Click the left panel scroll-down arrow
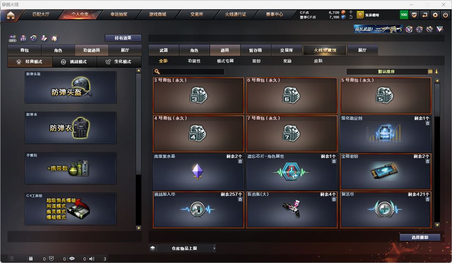The height and width of the screenshot is (263, 452). tap(139, 228)
